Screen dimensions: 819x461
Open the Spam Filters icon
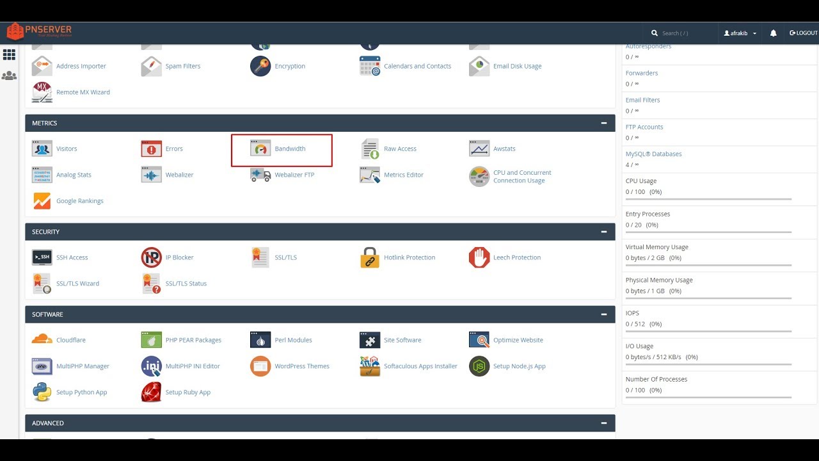tap(152, 66)
